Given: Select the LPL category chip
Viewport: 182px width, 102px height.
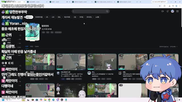Looking at the screenshot, I should 47,17.
